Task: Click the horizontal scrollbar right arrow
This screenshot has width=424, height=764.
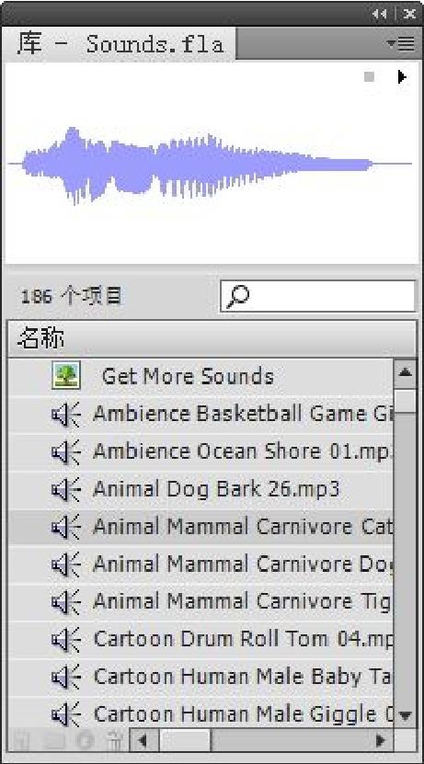Action: 380,741
